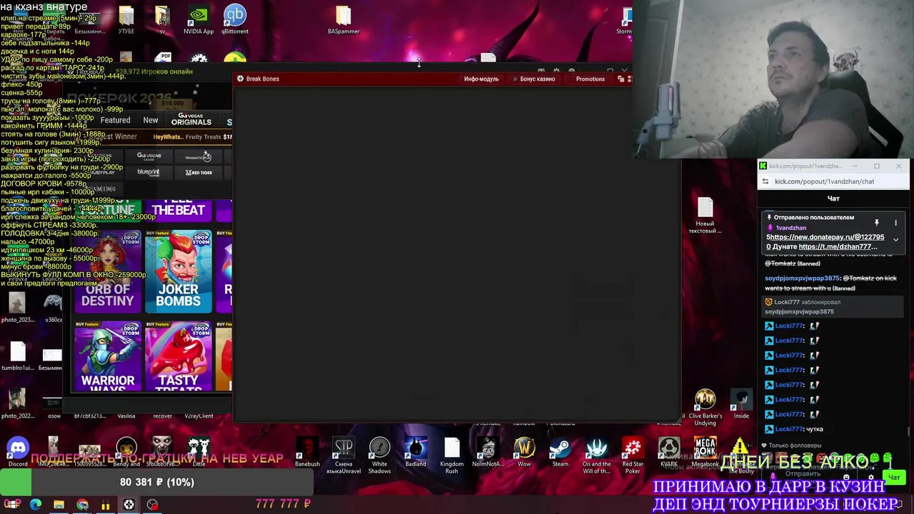
Task: Filter by the Red Tiger provider logo
Action: [x=199, y=172]
